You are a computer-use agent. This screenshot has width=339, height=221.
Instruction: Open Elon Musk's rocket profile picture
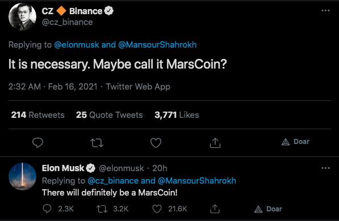(x=22, y=177)
